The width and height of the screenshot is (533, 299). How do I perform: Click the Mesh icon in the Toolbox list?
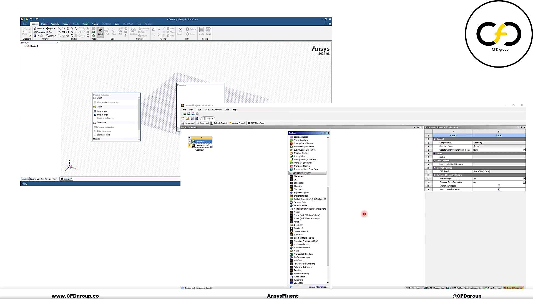click(291, 251)
